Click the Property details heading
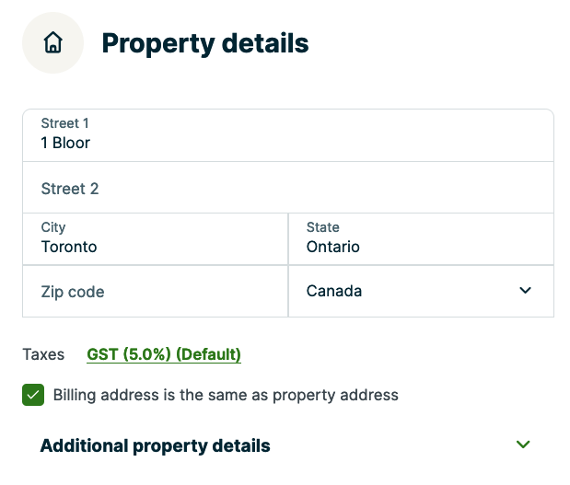 [204, 42]
